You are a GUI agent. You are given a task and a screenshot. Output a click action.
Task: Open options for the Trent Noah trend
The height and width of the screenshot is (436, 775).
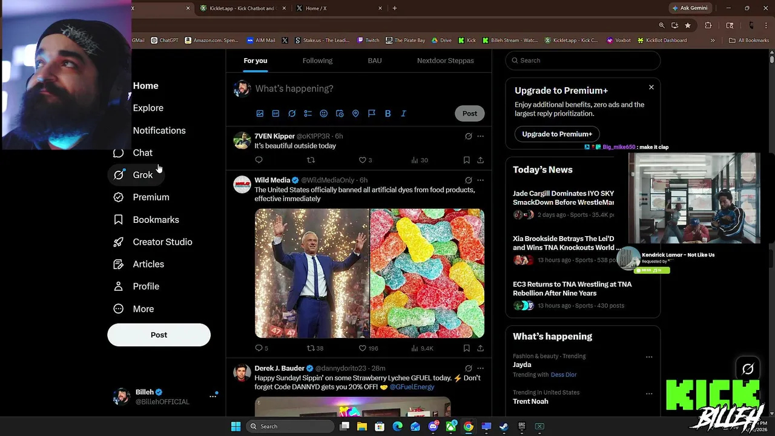pos(649,393)
